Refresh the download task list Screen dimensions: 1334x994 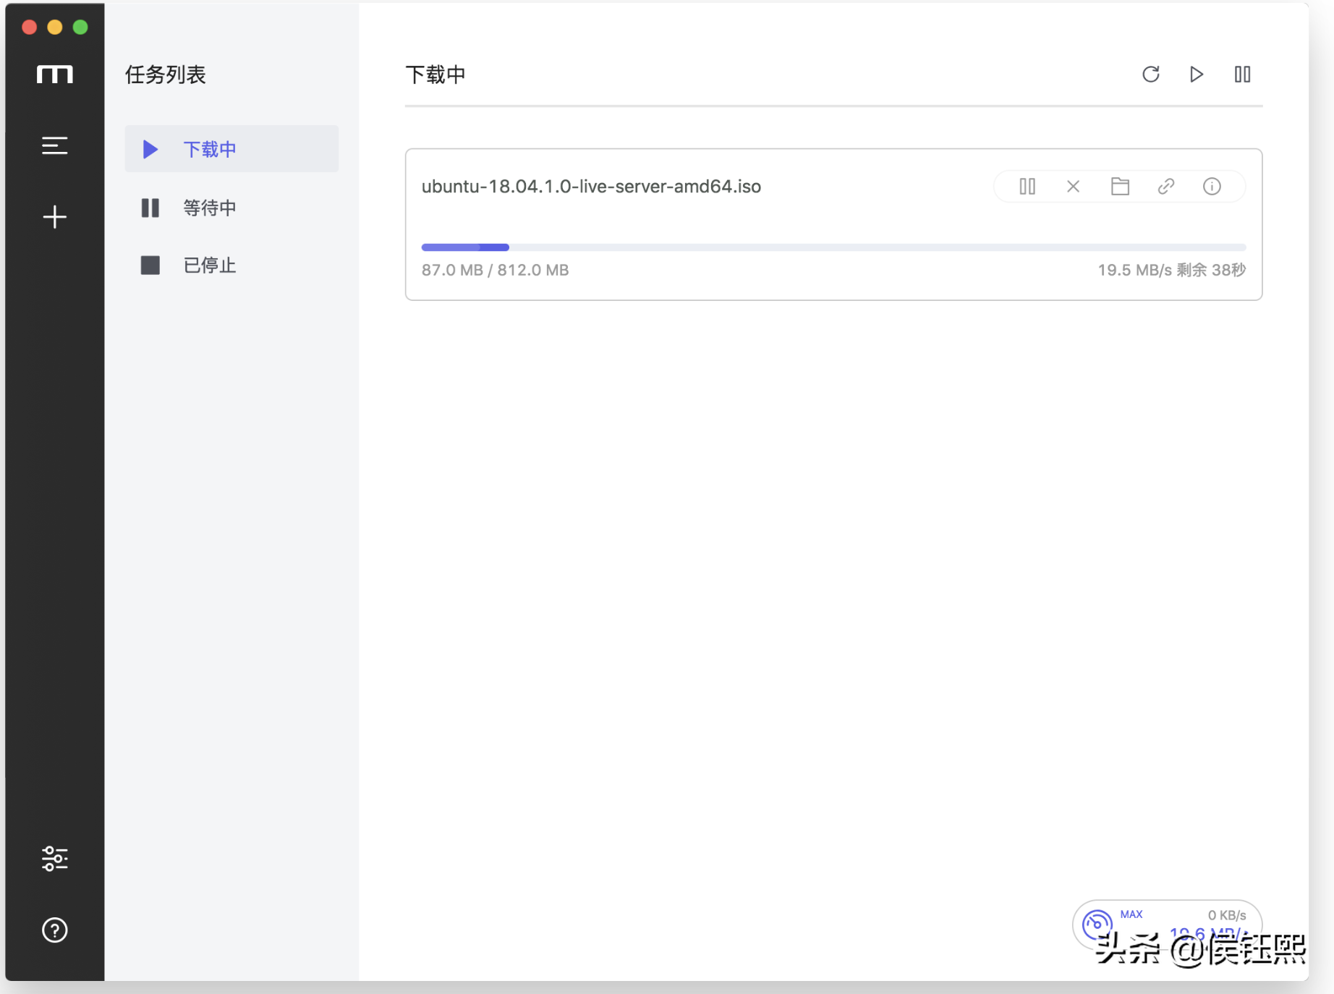click(x=1151, y=74)
